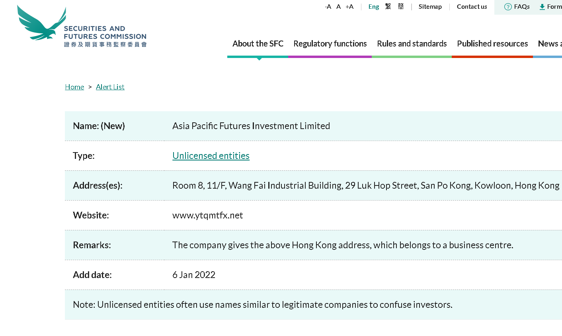Open the About the SFC menu
The image size is (562, 336).
point(258,44)
